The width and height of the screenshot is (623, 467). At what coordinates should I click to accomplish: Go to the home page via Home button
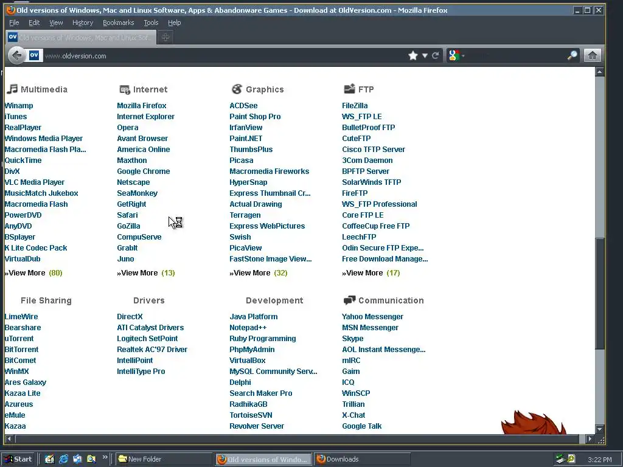coord(592,55)
